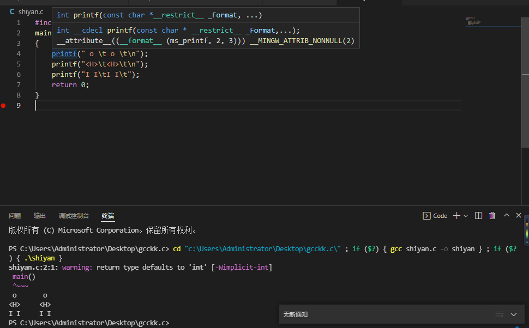
Task: Click line number 7 in the gutter
Action: click(x=19, y=85)
